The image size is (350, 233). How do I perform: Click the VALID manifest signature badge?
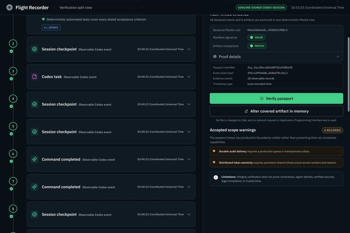(x=257, y=37)
